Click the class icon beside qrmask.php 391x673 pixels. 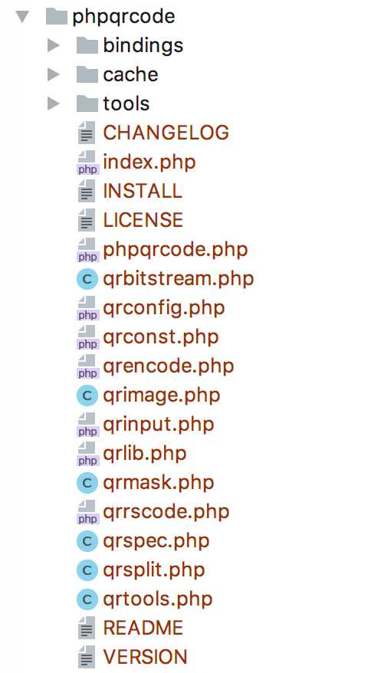(x=87, y=484)
